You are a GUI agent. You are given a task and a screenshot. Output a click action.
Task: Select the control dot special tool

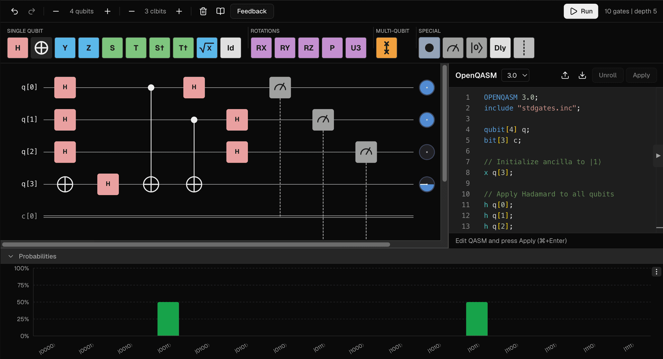[x=429, y=48]
